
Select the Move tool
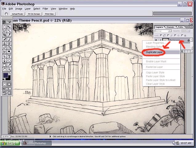pyautogui.click(x=9, y=27)
